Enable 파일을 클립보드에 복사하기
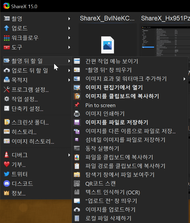 point(130,157)
